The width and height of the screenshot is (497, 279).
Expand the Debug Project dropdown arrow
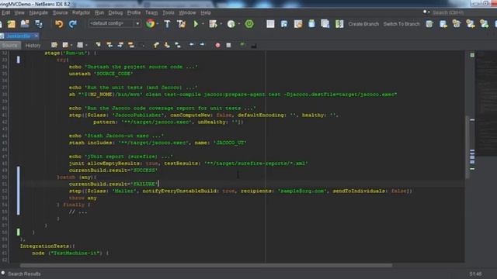221,24
